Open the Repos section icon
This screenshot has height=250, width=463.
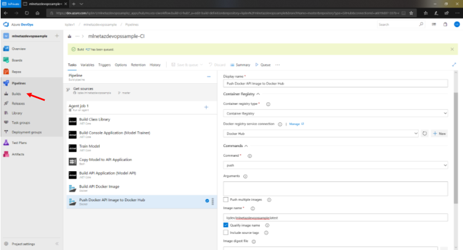coord(6,71)
